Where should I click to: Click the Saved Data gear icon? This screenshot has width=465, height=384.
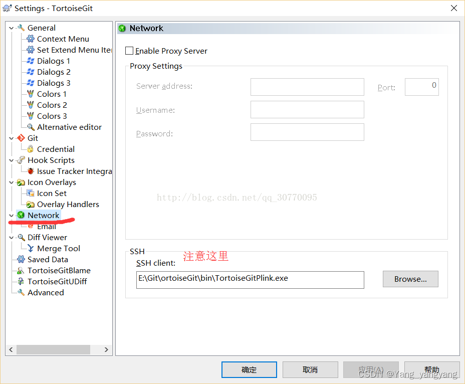[x=21, y=259]
